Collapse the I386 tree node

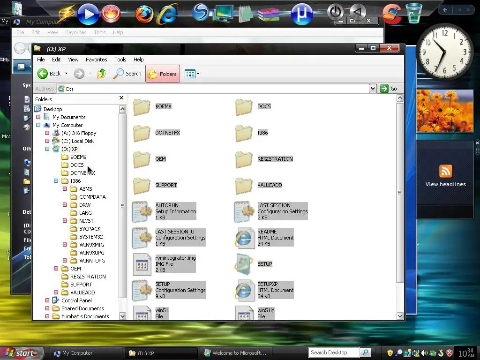pyautogui.click(x=56, y=181)
